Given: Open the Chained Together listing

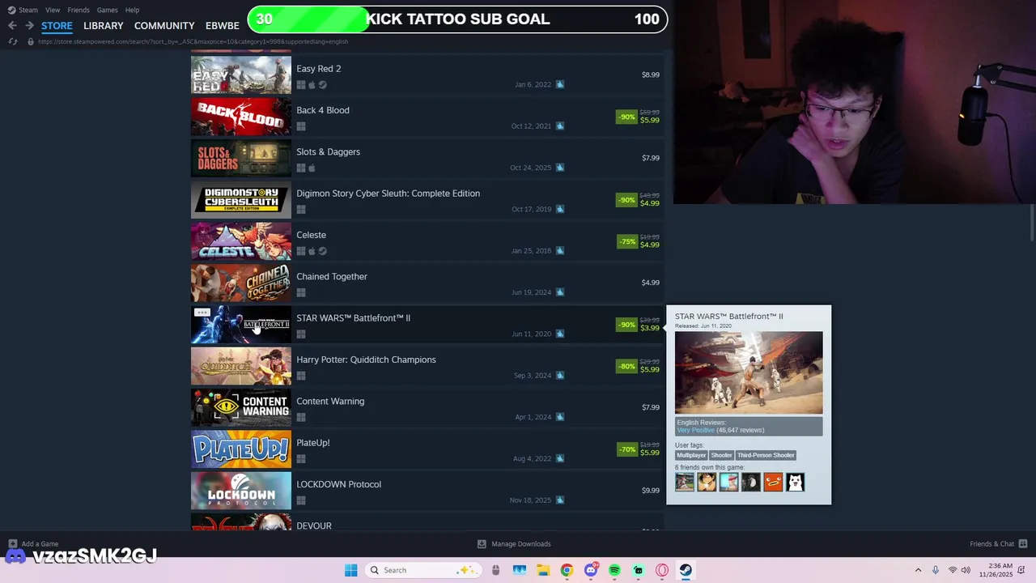Looking at the screenshot, I should click(x=427, y=283).
